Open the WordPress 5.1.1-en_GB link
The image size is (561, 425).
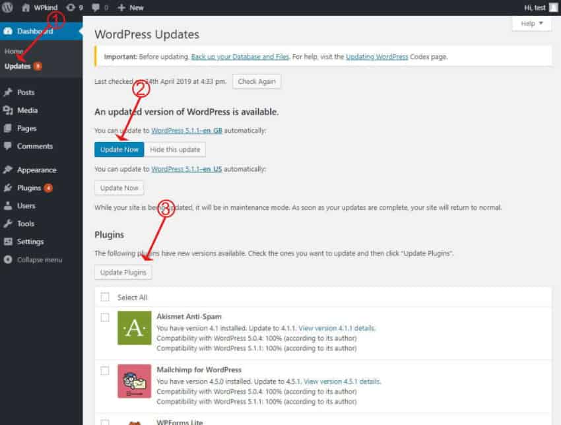pos(187,131)
